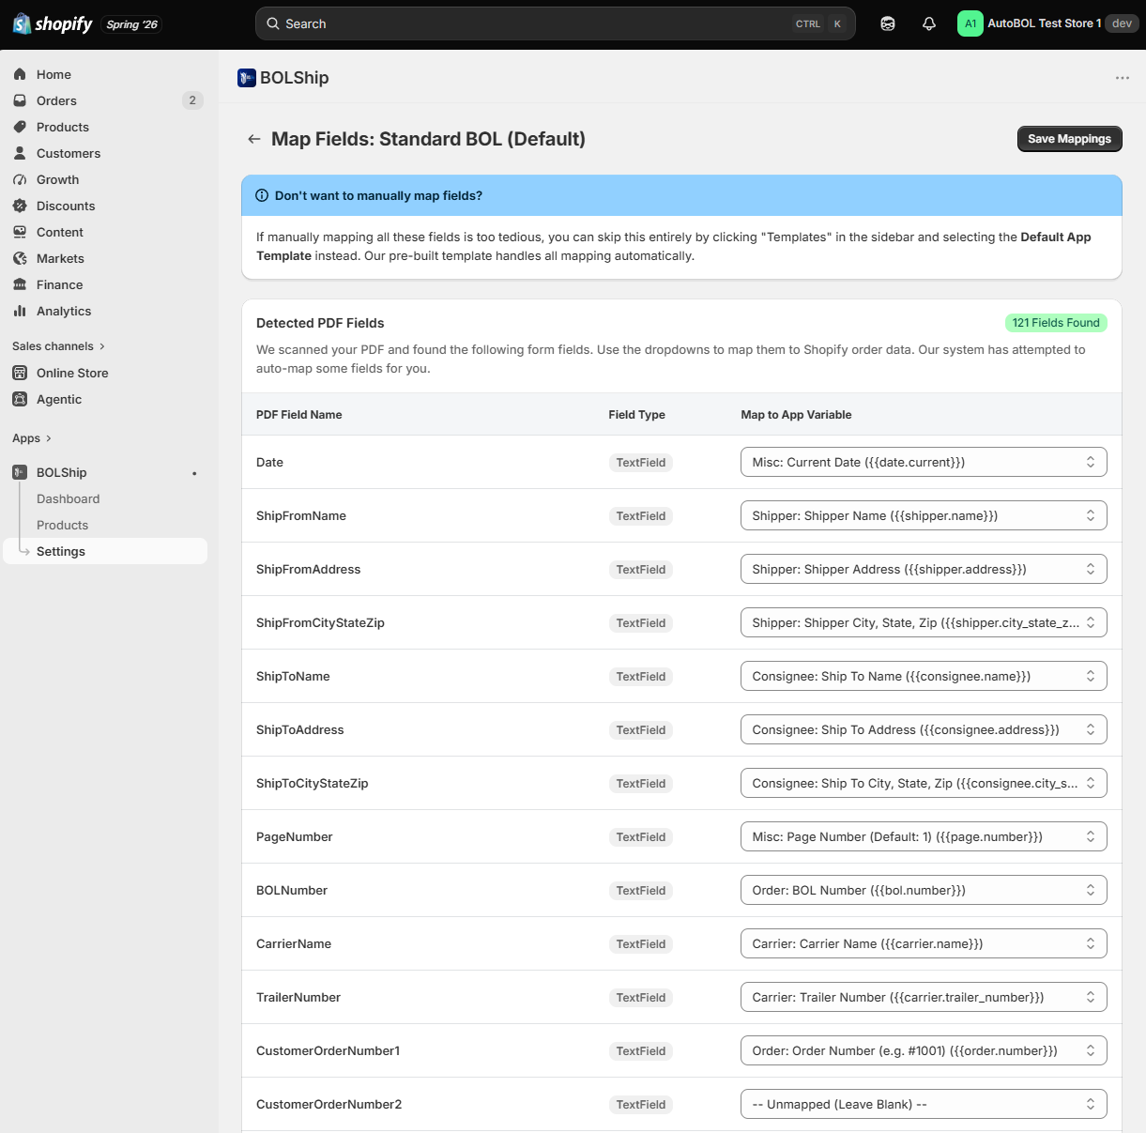This screenshot has height=1133, width=1146.
Task: Click the Growth icon in sidebar
Action: click(x=20, y=179)
